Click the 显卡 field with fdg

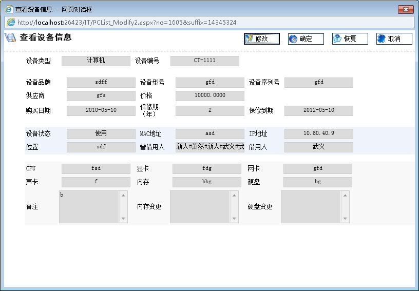[207, 169]
